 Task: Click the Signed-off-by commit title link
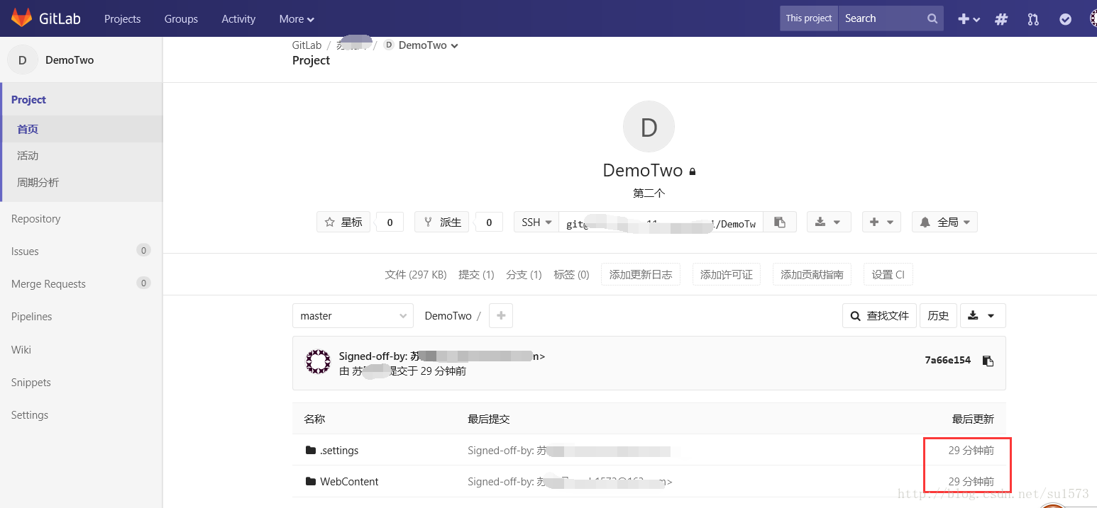[x=442, y=356]
